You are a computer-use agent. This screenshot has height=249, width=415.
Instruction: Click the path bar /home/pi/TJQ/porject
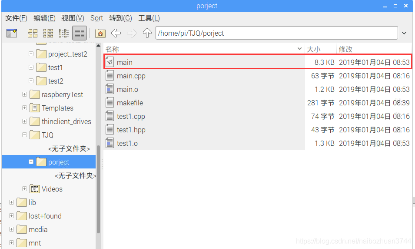[276, 33]
